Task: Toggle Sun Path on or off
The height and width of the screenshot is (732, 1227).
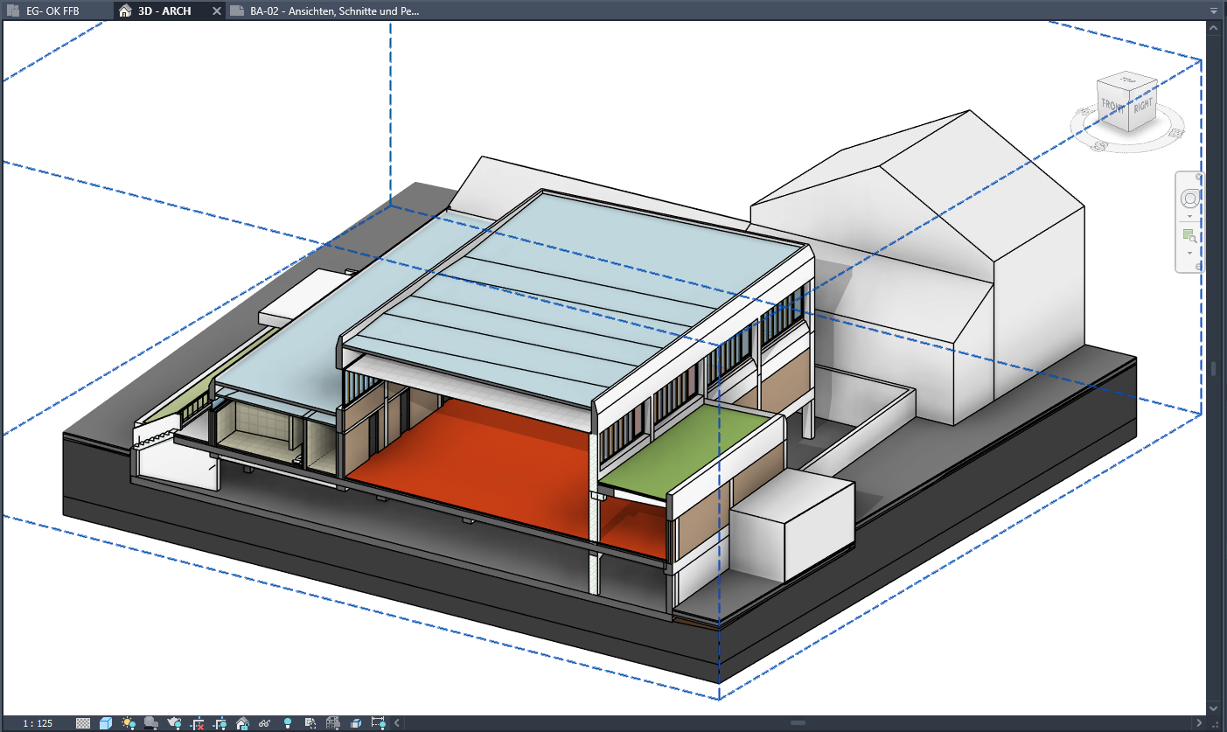Action: click(x=129, y=723)
